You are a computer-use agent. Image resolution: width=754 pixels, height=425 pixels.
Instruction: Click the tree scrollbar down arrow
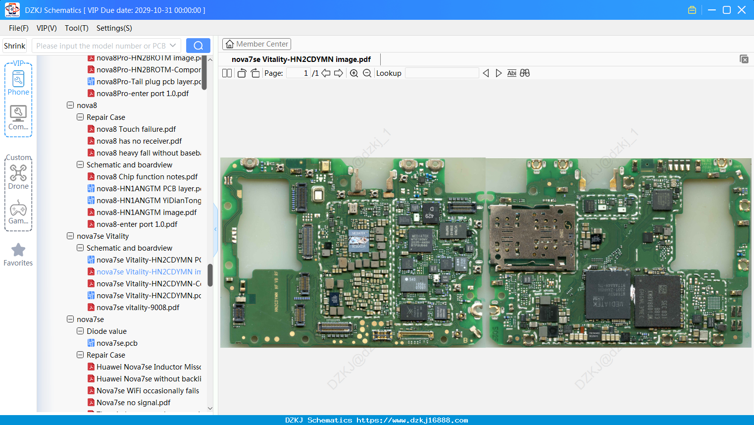210,409
